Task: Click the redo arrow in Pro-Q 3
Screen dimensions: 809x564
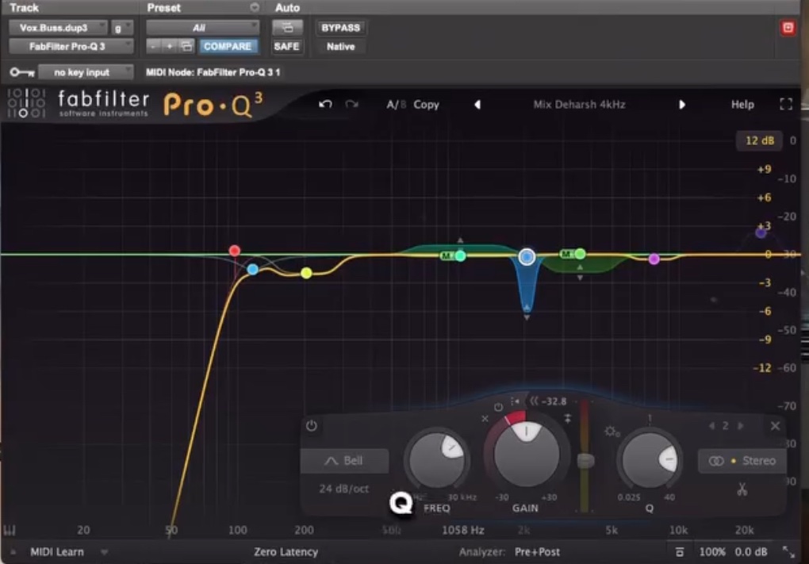Action: click(352, 104)
